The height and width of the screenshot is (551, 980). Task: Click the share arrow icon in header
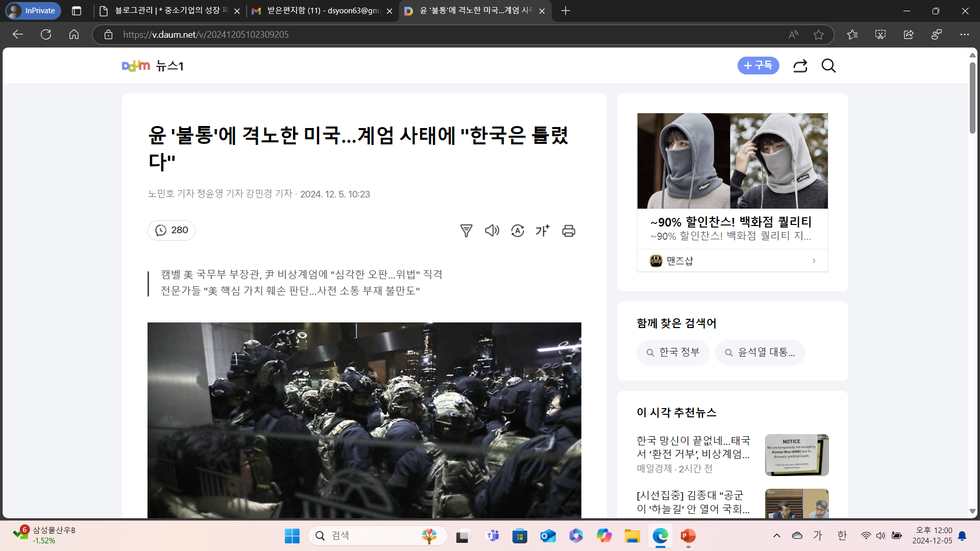tap(800, 66)
